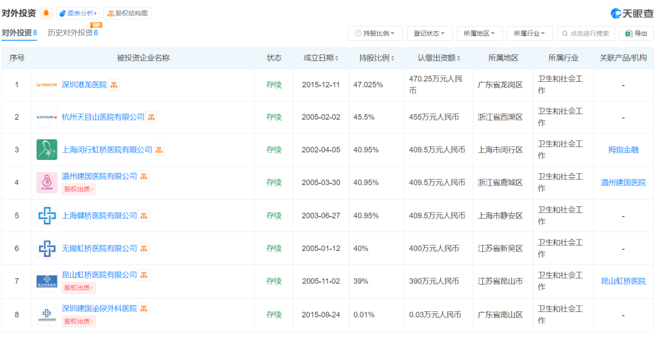Open the 登记状态 filter dropdown
The height and width of the screenshot is (345, 660).
click(429, 34)
